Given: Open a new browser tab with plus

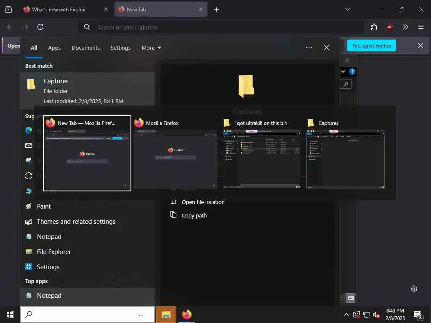Looking at the screenshot, I should pos(217,10).
